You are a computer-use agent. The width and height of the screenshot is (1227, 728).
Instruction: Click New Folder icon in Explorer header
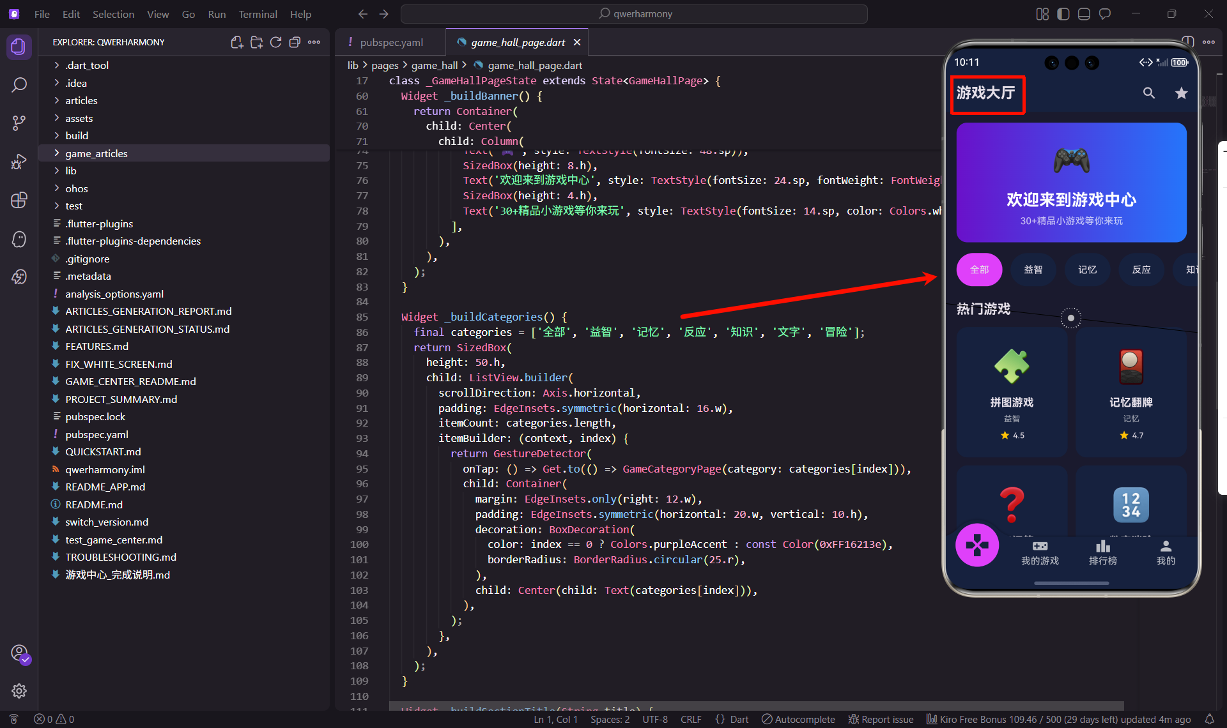click(256, 42)
